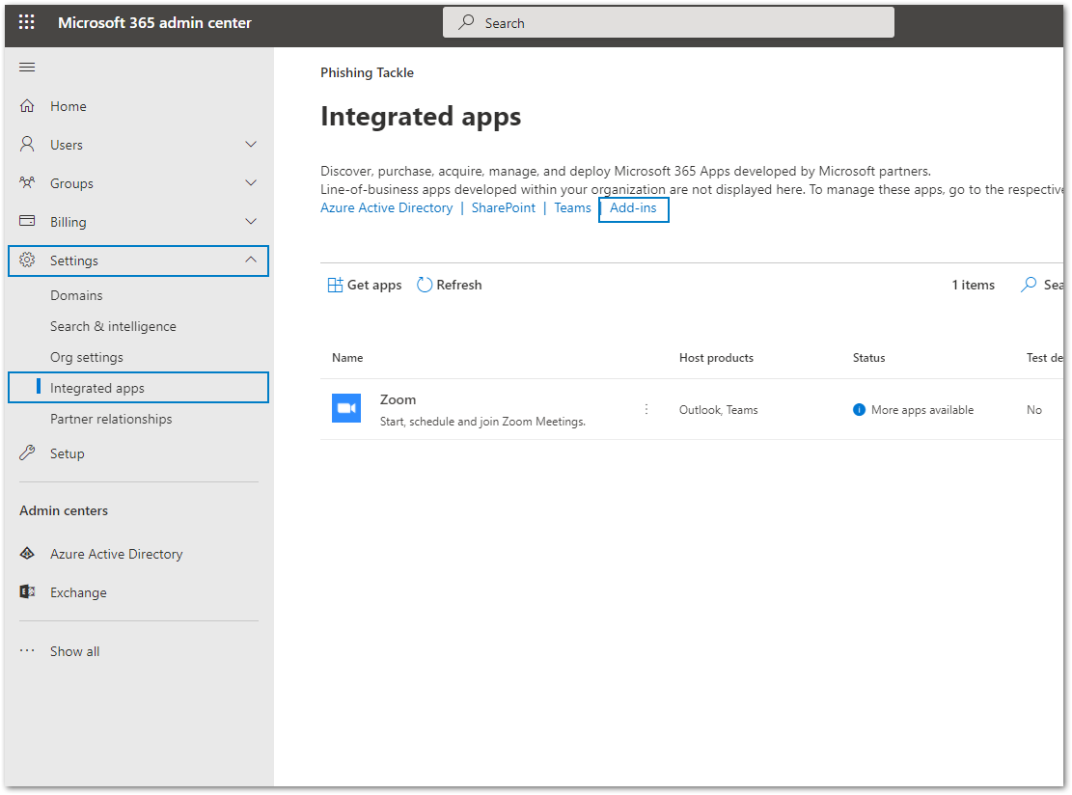Click the Settings gear icon
Image resolution: width=1072 pixels, height=795 pixels.
pyautogui.click(x=27, y=260)
